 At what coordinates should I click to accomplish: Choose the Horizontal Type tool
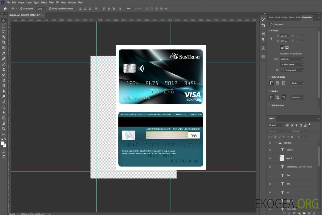(x=4, y=107)
